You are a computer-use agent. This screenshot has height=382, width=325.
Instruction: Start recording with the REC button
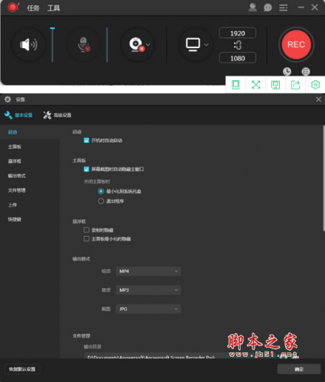point(296,44)
